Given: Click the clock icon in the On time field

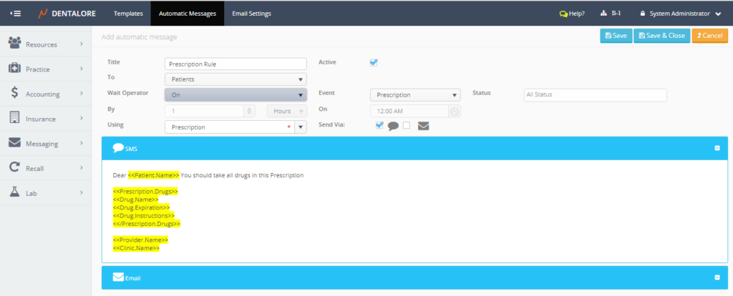Looking at the screenshot, I should pos(454,111).
